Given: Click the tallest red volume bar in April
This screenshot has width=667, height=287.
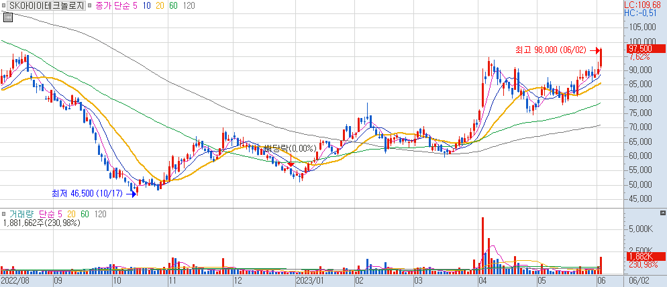Looking at the screenshot, I should [x=483, y=245].
